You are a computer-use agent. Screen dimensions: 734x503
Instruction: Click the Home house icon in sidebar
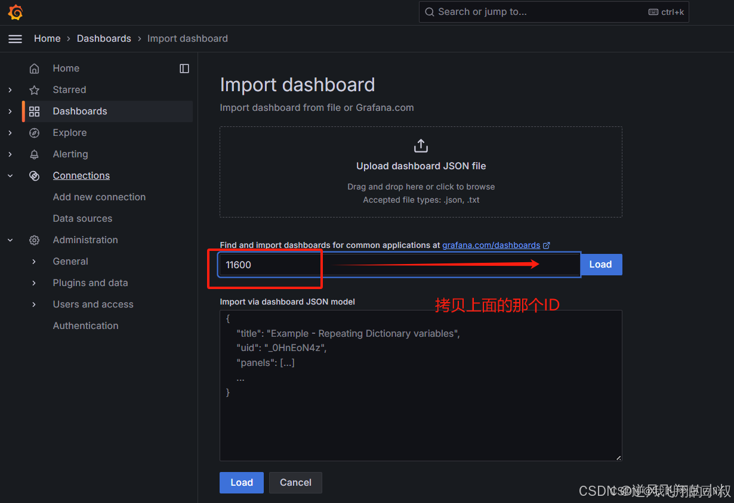[35, 69]
